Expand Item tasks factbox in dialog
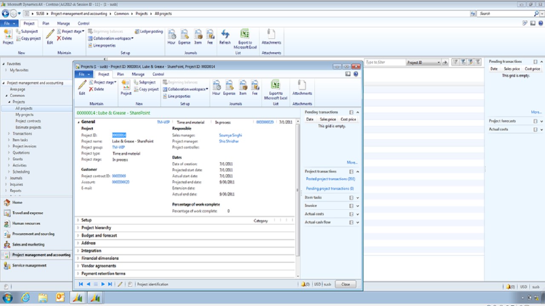 pos(358,198)
